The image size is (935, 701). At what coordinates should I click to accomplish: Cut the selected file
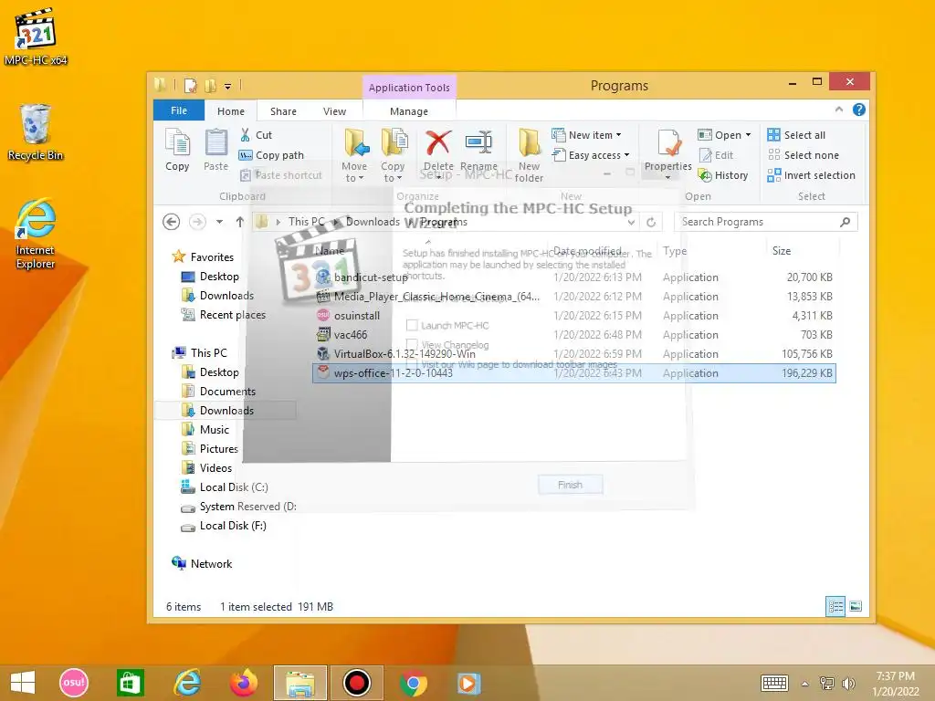pyautogui.click(x=256, y=135)
